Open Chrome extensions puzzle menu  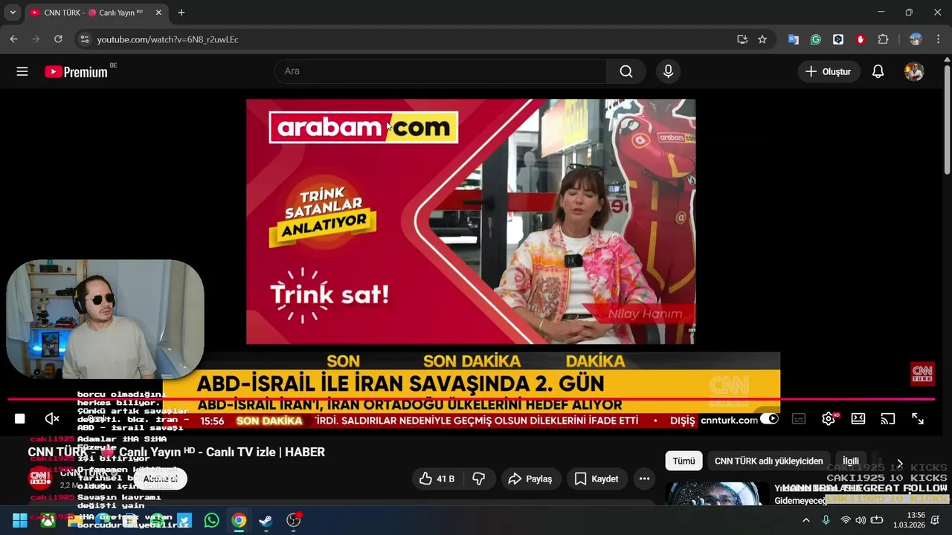click(x=883, y=39)
